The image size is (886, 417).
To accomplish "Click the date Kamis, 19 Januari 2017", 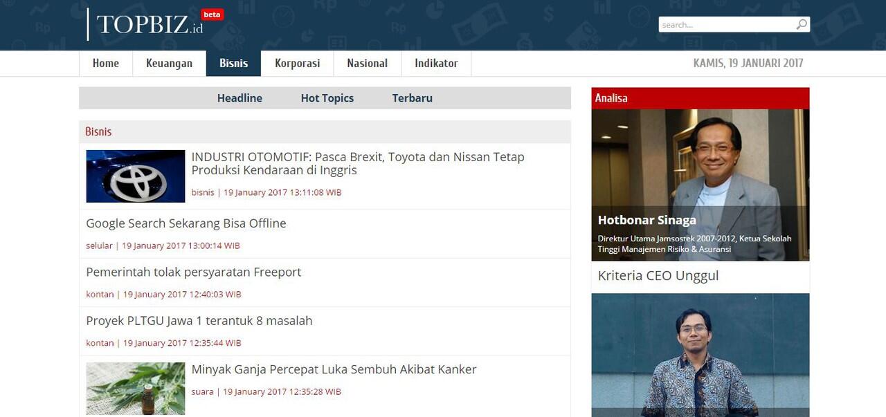I will 748,63.
